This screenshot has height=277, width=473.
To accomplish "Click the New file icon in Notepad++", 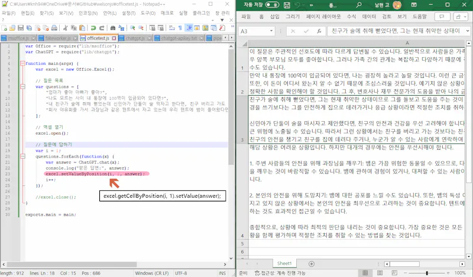I will [x=4, y=28].
